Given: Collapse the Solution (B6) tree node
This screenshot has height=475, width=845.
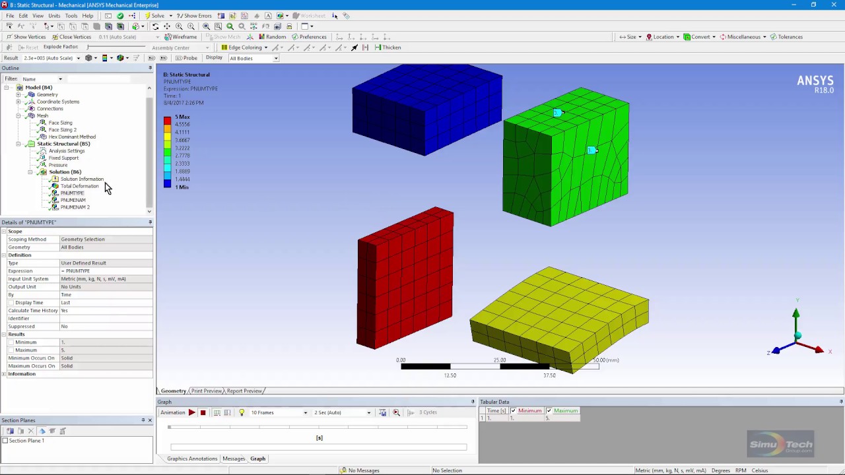Looking at the screenshot, I should tap(30, 172).
